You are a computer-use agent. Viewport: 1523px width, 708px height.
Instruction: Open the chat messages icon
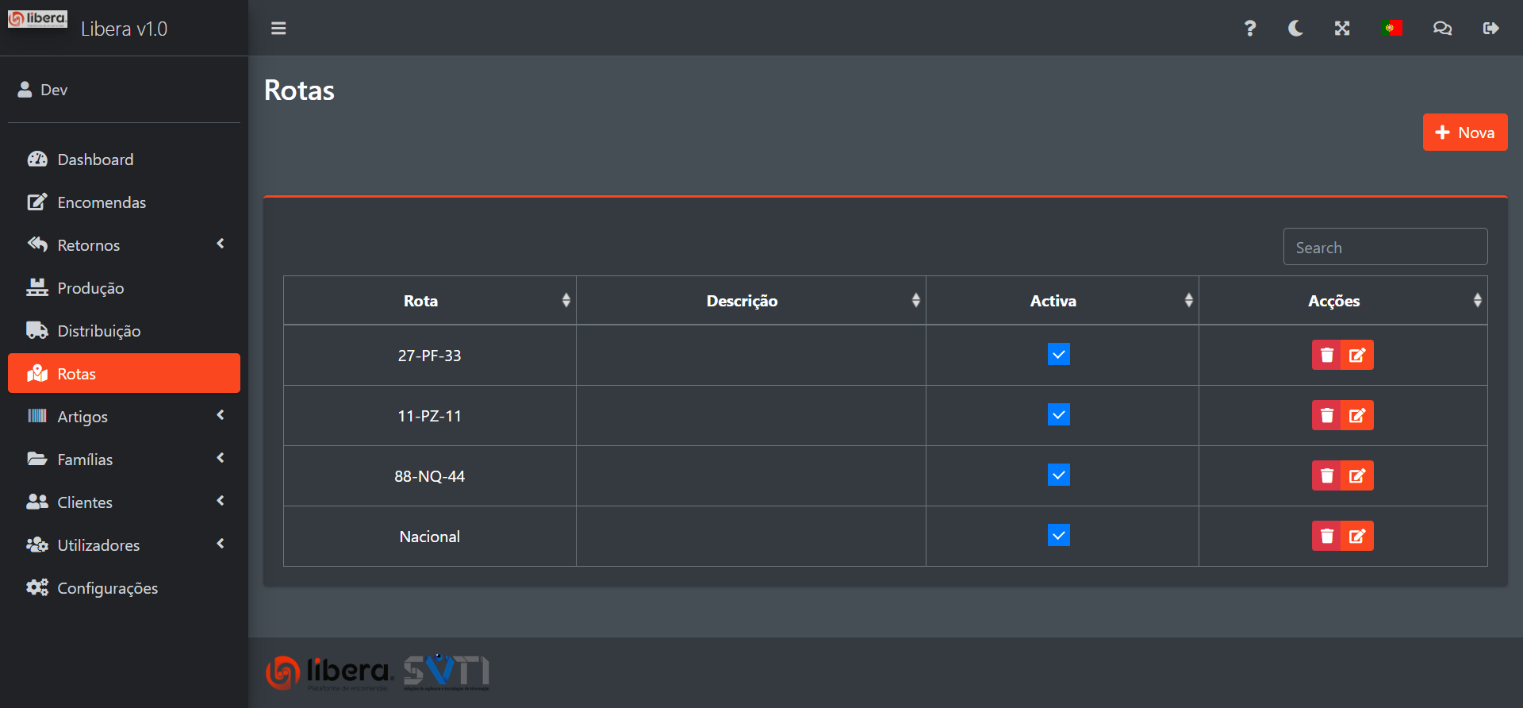(1442, 29)
